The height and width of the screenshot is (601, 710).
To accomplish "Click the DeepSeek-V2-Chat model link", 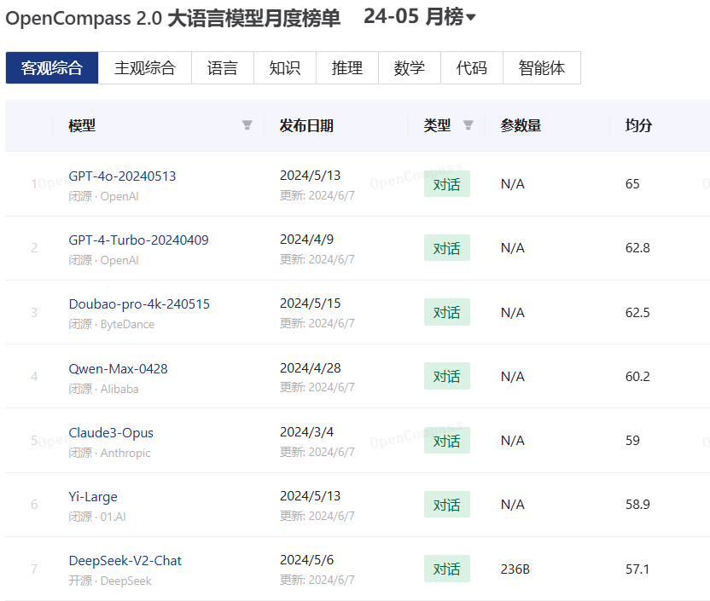I will pos(125,560).
